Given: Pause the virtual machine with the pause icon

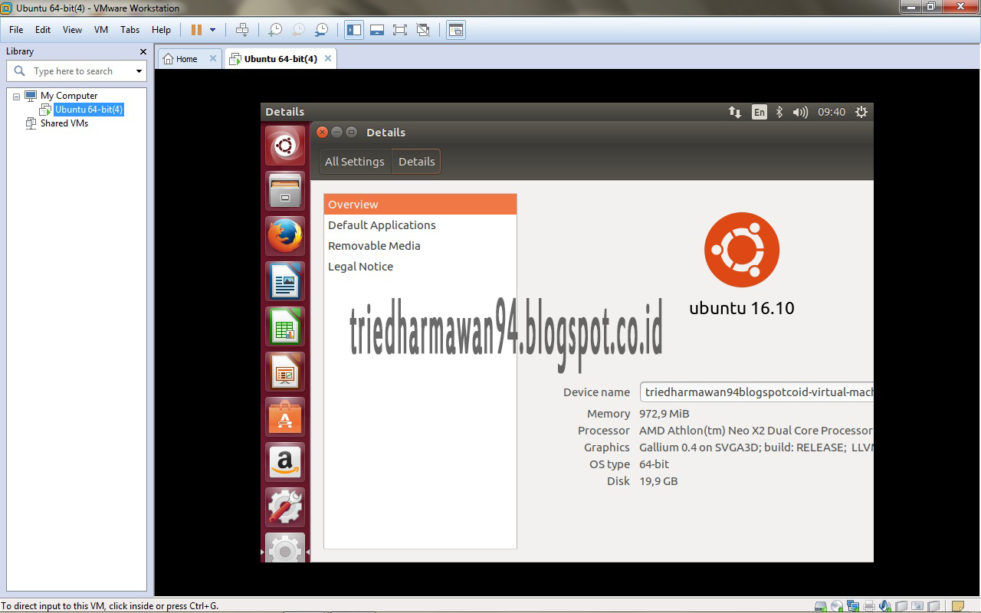Looking at the screenshot, I should 196,30.
